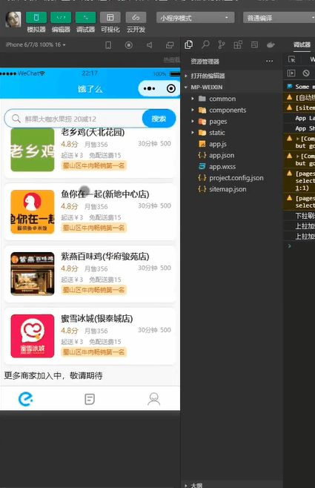
Task: Open the 云开发 cloud development tool
Action: 136,18
